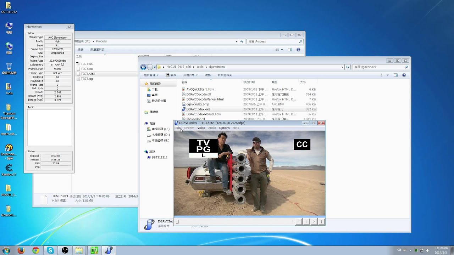Select 媒體櫃 in the navigation pane
This screenshot has height=255, width=454.
click(x=154, y=112)
